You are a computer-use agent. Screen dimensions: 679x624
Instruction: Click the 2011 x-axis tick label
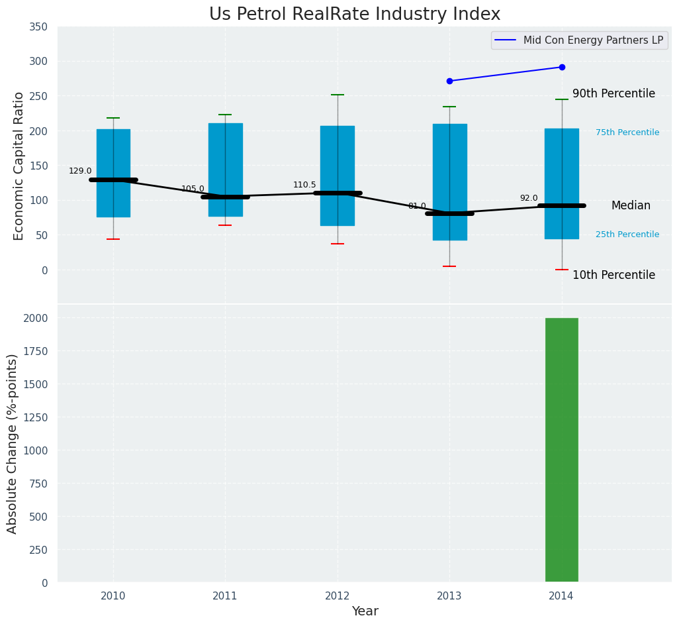pos(225,596)
